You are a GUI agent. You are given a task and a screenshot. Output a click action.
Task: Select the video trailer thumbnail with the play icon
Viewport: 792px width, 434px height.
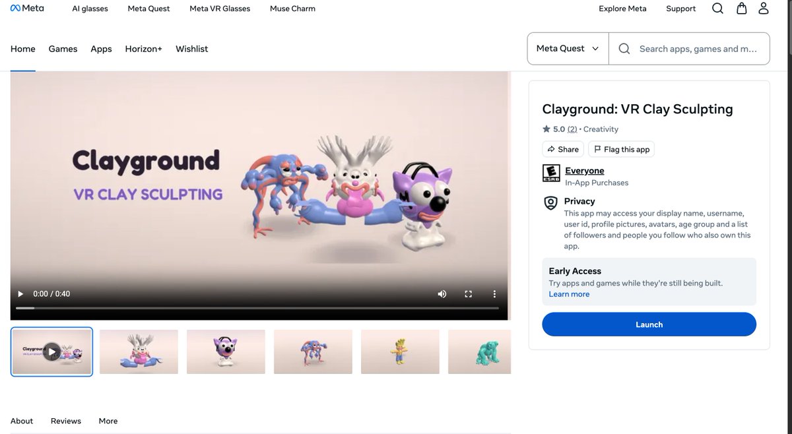click(x=51, y=352)
